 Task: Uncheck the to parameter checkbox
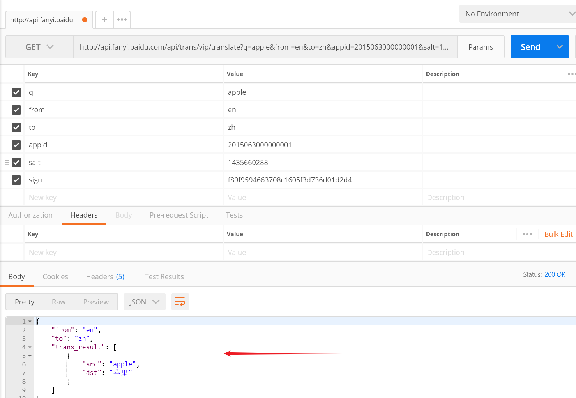16,127
